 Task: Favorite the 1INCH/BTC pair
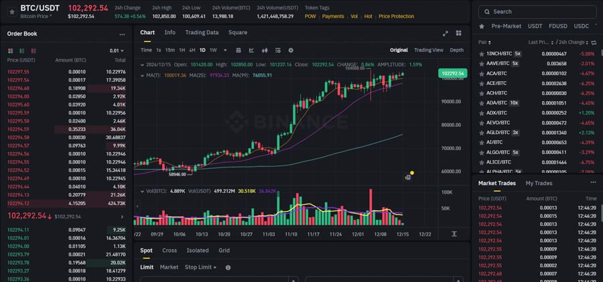pyautogui.click(x=482, y=54)
